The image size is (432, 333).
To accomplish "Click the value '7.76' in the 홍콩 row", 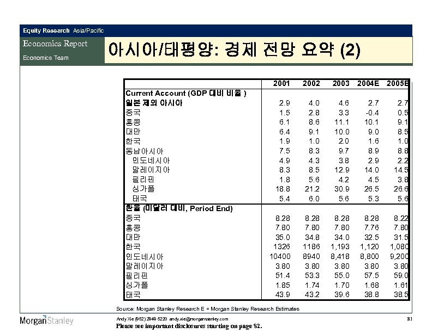I will (371, 227).
